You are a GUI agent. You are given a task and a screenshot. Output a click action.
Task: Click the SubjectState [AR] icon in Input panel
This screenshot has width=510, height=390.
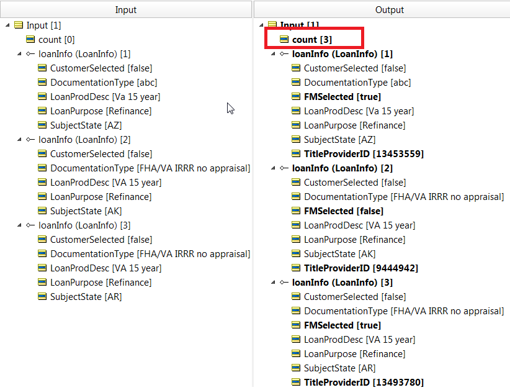pyautogui.click(x=42, y=297)
